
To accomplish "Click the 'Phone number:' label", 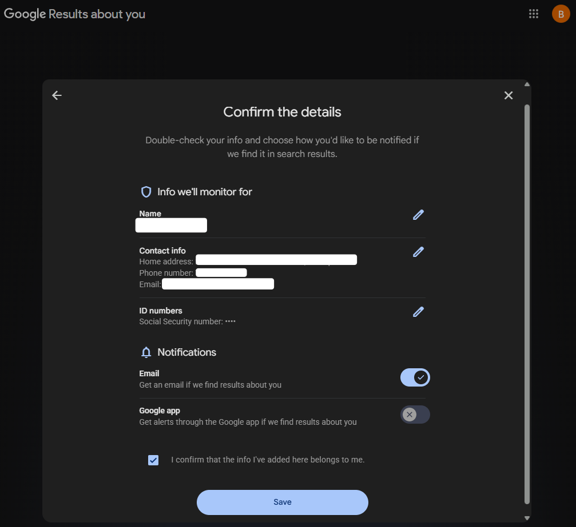I will (166, 273).
